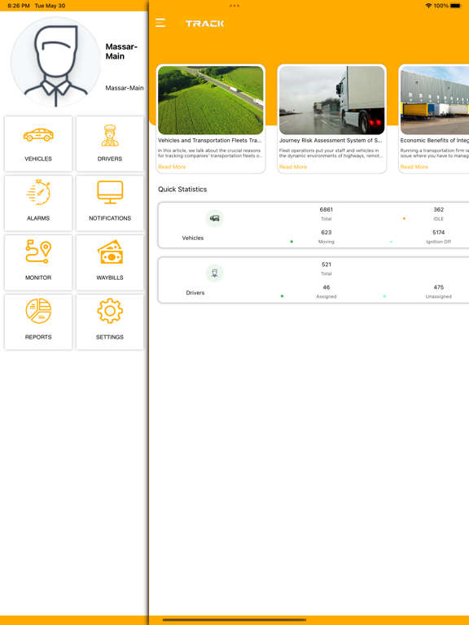Open Read More for Economic Benefits article

click(x=414, y=167)
